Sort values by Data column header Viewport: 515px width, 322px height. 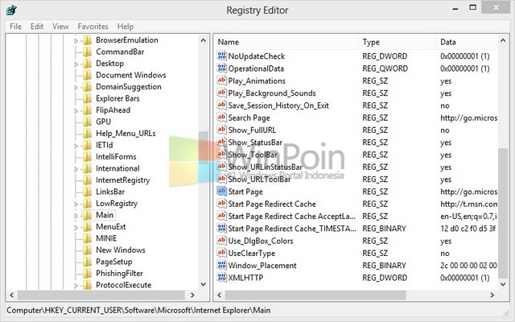tap(468, 42)
